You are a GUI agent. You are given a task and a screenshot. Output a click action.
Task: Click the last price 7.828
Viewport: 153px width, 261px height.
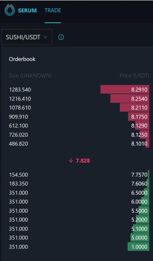[x=83, y=161]
